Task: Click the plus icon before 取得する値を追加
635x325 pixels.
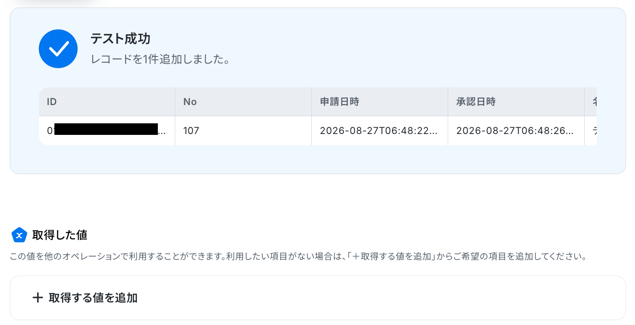Action: pos(38,298)
